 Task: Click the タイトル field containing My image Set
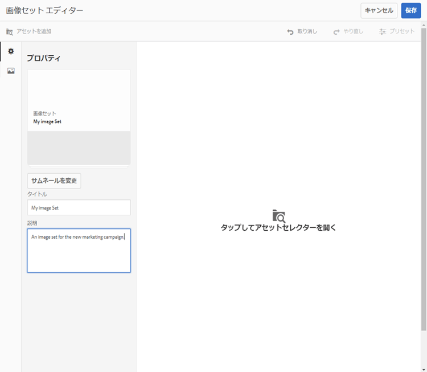(x=79, y=208)
